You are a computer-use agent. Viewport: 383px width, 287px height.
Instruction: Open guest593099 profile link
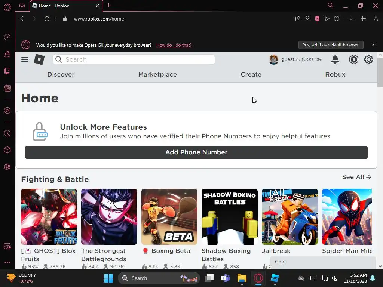tap(295, 59)
